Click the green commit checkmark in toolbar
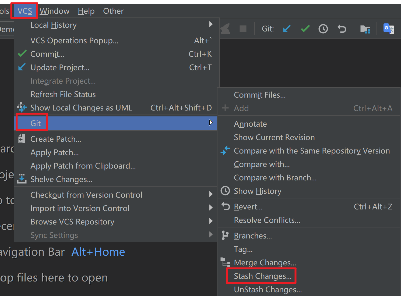 (305, 28)
